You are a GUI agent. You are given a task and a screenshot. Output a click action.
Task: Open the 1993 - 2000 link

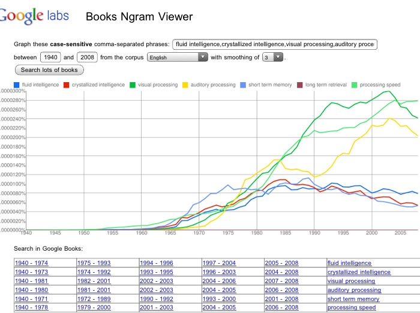pos(219,299)
